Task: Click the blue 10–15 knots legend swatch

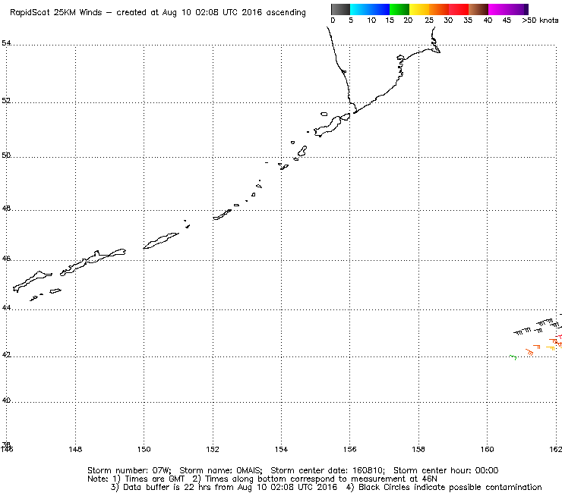Action: pyautogui.click(x=380, y=9)
